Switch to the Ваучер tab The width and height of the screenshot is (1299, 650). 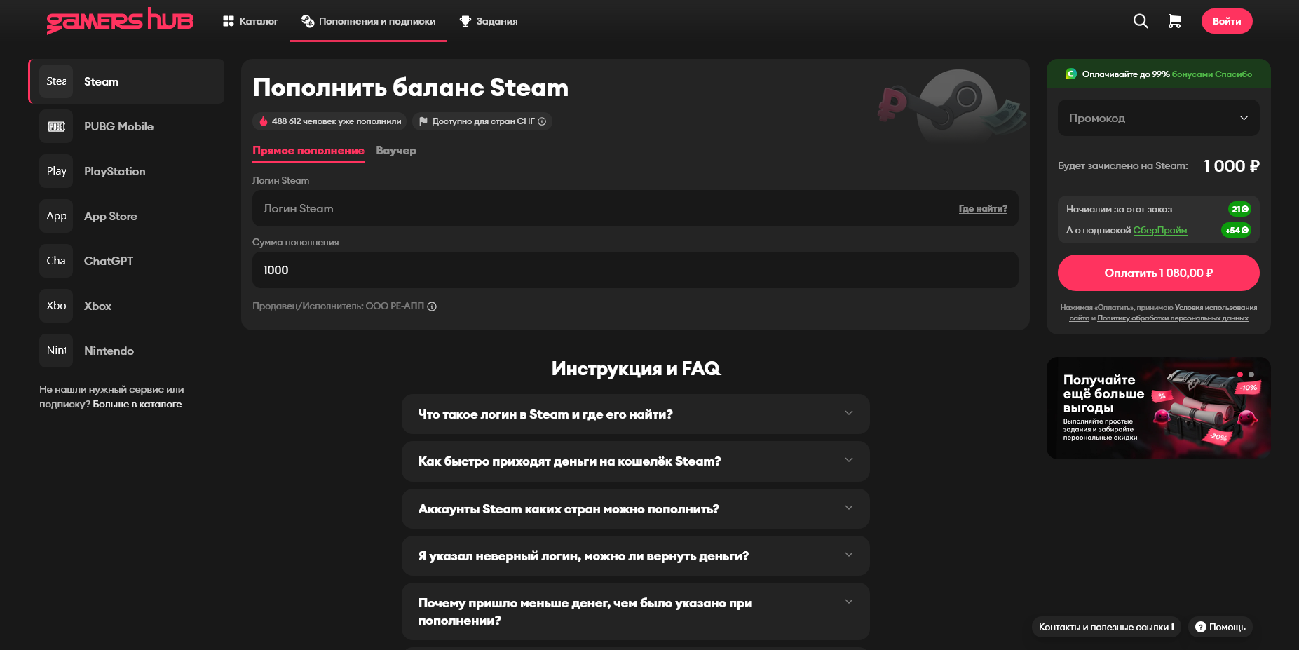(x=396, y=151)
